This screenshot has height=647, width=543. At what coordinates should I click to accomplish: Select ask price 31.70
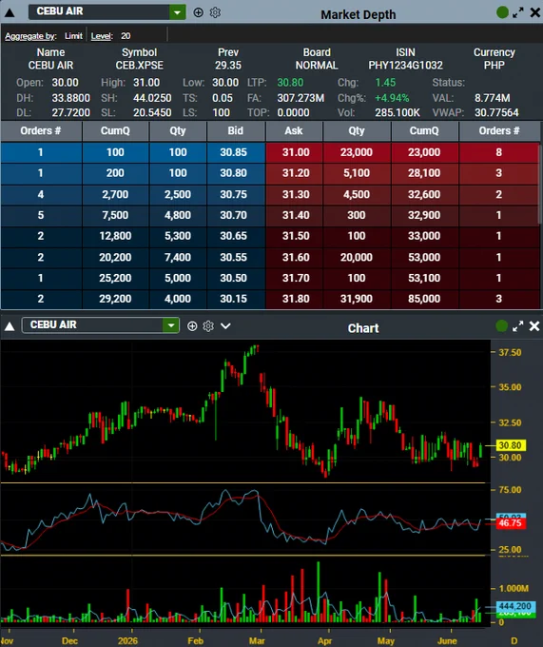[296, 278]
